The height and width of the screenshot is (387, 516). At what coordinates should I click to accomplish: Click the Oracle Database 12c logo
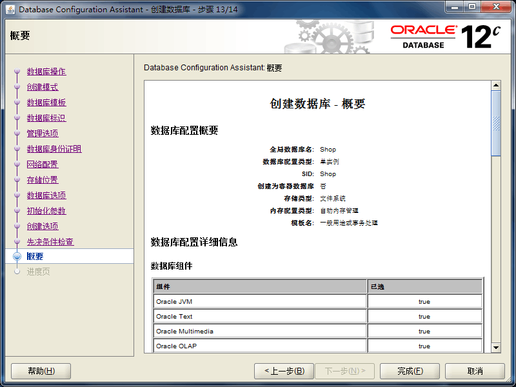point(445,36)
